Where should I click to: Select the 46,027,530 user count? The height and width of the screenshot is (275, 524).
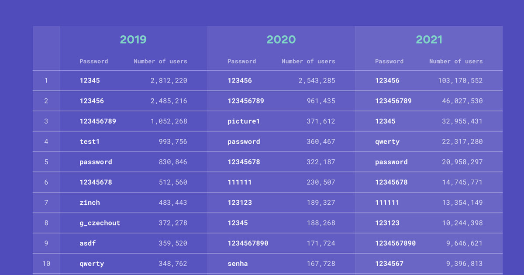462,101
